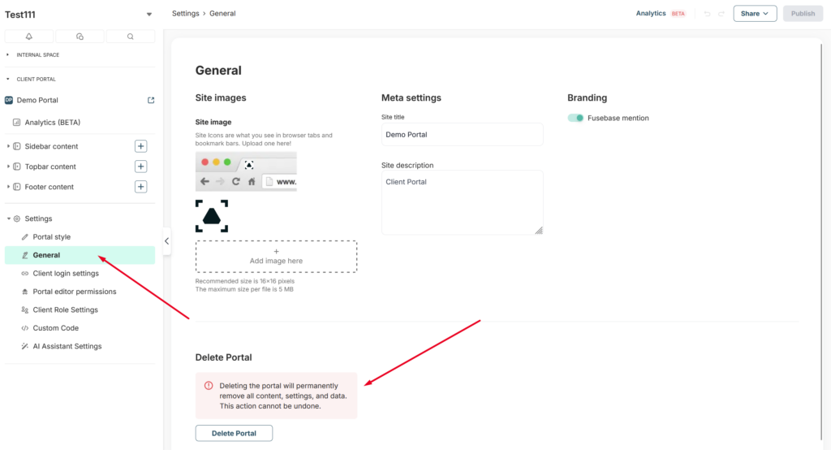Click the AI Assistant magic wand icon
Screen dimensions: 831x450
[x=25, y=346]
